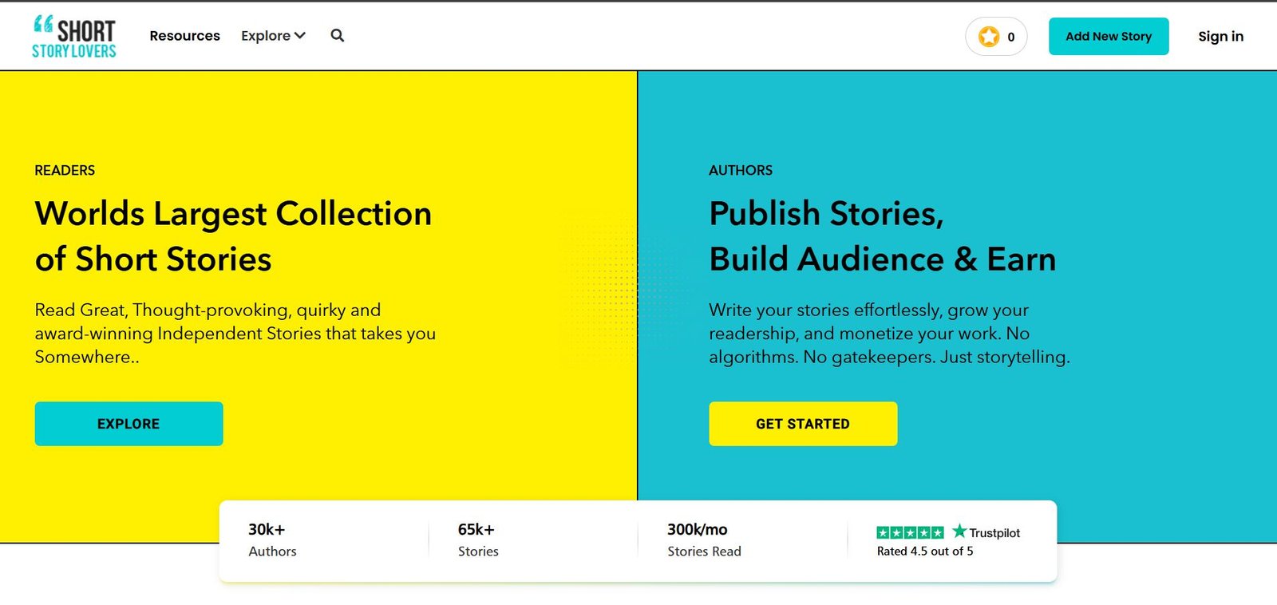Click the Rated 4.5 out of 5 text
The image size is (1277, 605).
coord(925,552)
